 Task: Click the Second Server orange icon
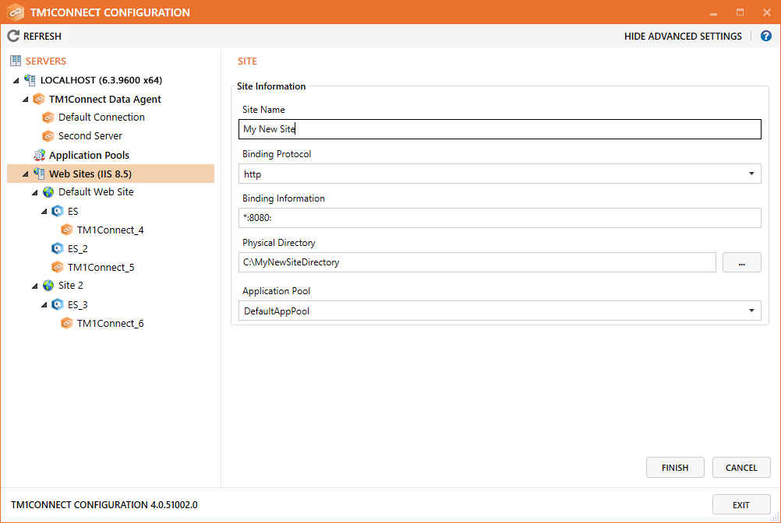(x=48, y=135)
